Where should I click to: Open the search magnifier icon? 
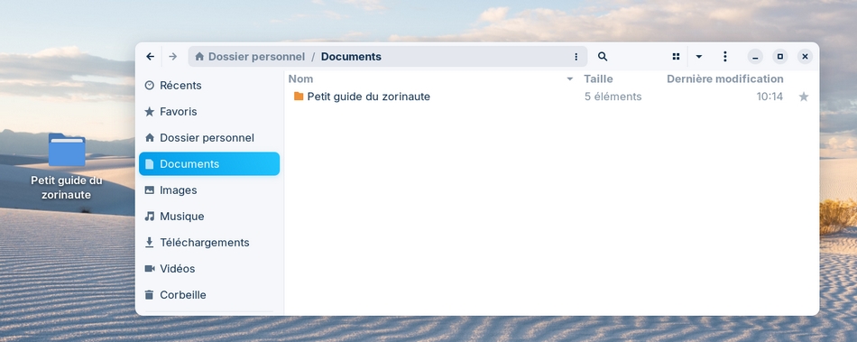[x=603, y=56]
